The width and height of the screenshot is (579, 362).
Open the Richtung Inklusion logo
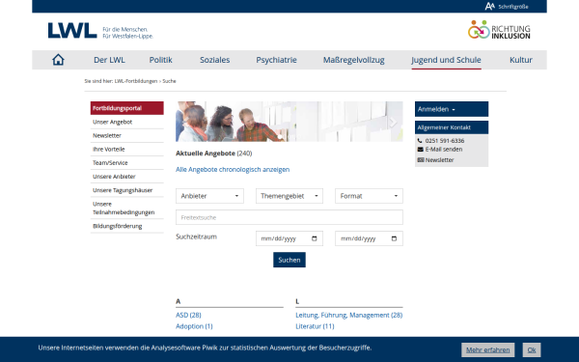tap(499, 30)
